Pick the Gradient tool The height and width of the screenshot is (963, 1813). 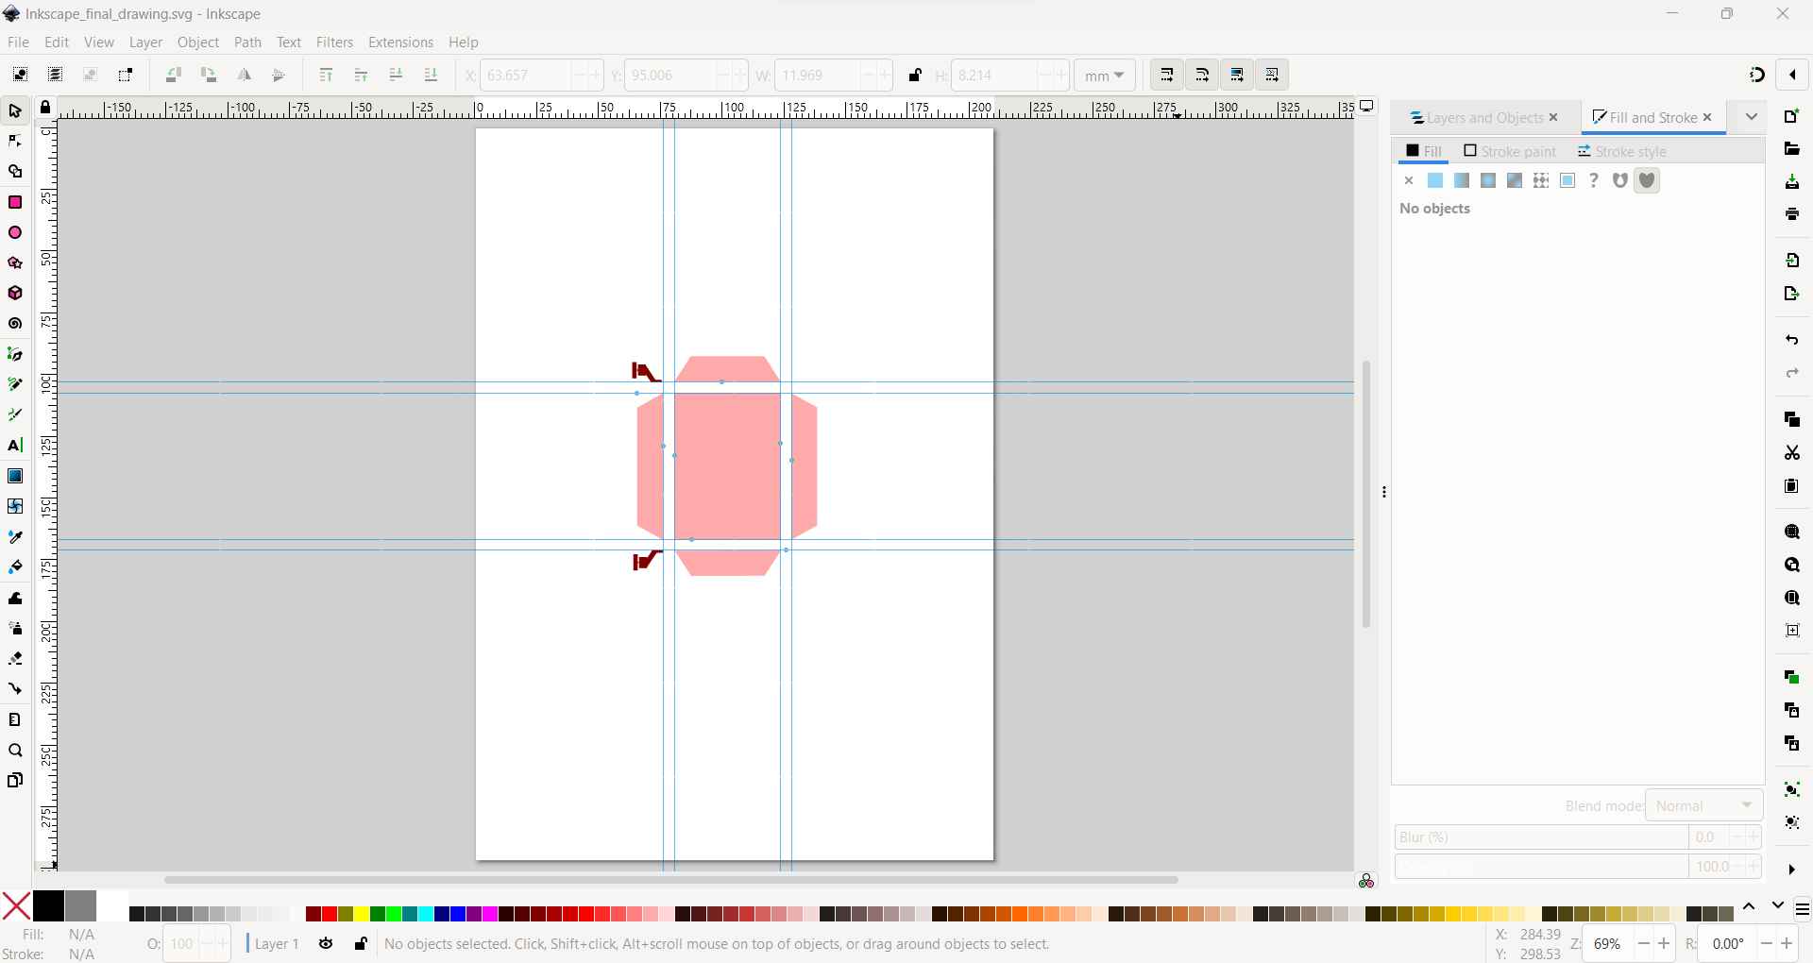pyautogui.click(x=15, y=476)
